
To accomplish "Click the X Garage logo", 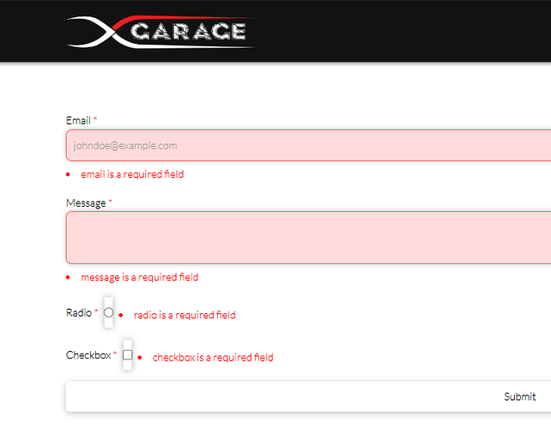I will point(160,32).
